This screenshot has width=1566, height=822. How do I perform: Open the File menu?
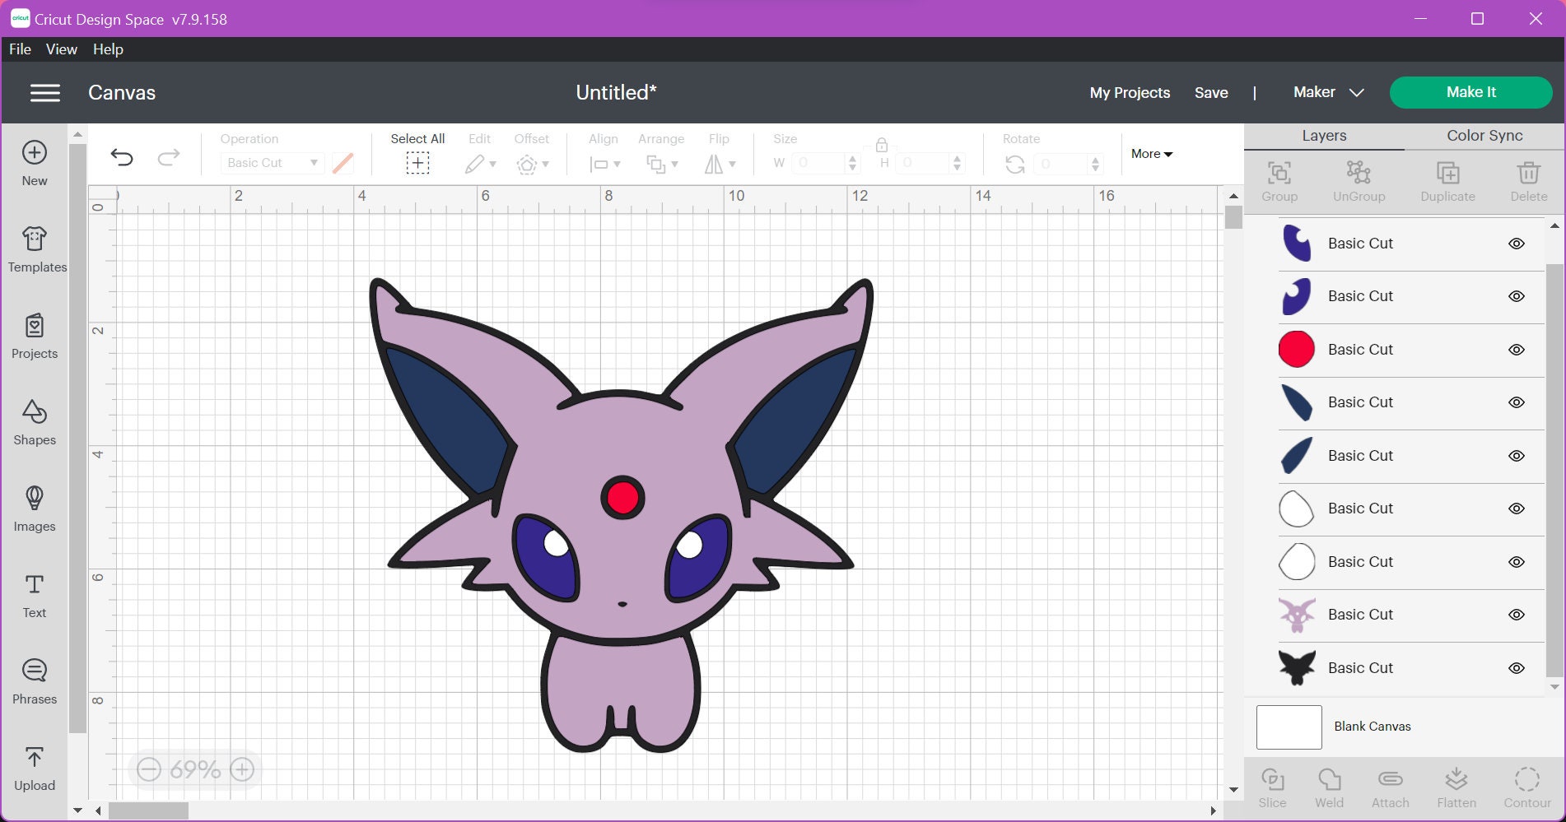coord(19,49)
